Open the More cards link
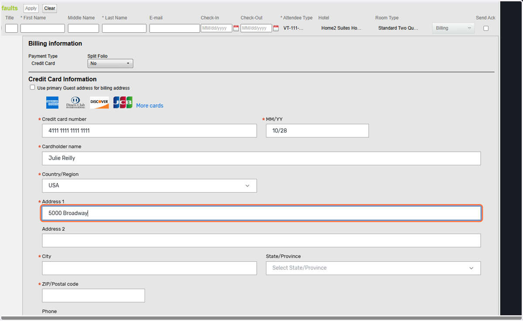This screenshot has width=523, height=321. tap(150, 106)
